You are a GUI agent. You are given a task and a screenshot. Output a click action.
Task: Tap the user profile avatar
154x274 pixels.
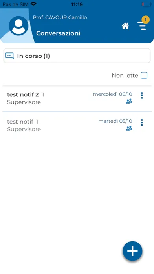(x=18, y=26)
